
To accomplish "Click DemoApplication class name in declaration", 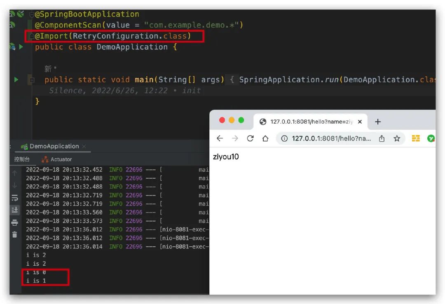I will (132, 47).
